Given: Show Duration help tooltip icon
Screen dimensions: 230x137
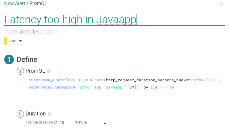Looking at the screenshot, I should pyautogui.click(x=50, y=114).
